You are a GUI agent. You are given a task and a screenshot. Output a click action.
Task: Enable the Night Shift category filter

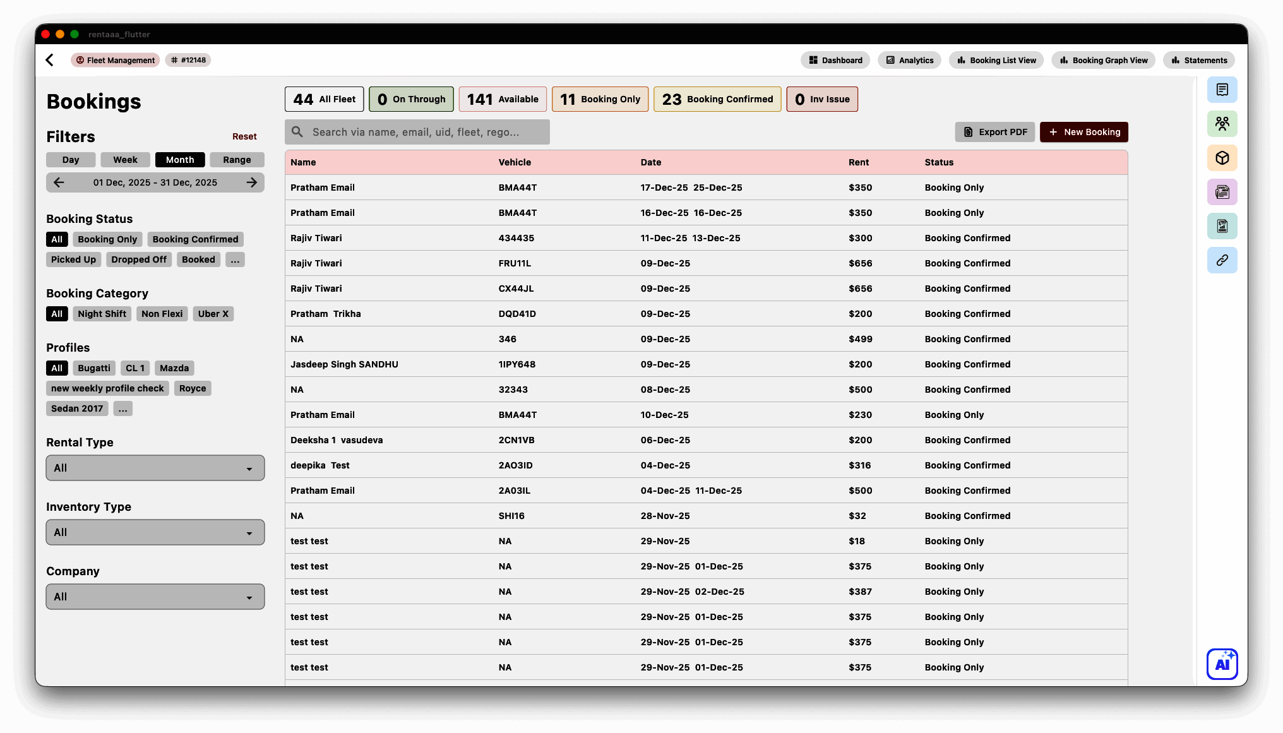click(102, 314)
